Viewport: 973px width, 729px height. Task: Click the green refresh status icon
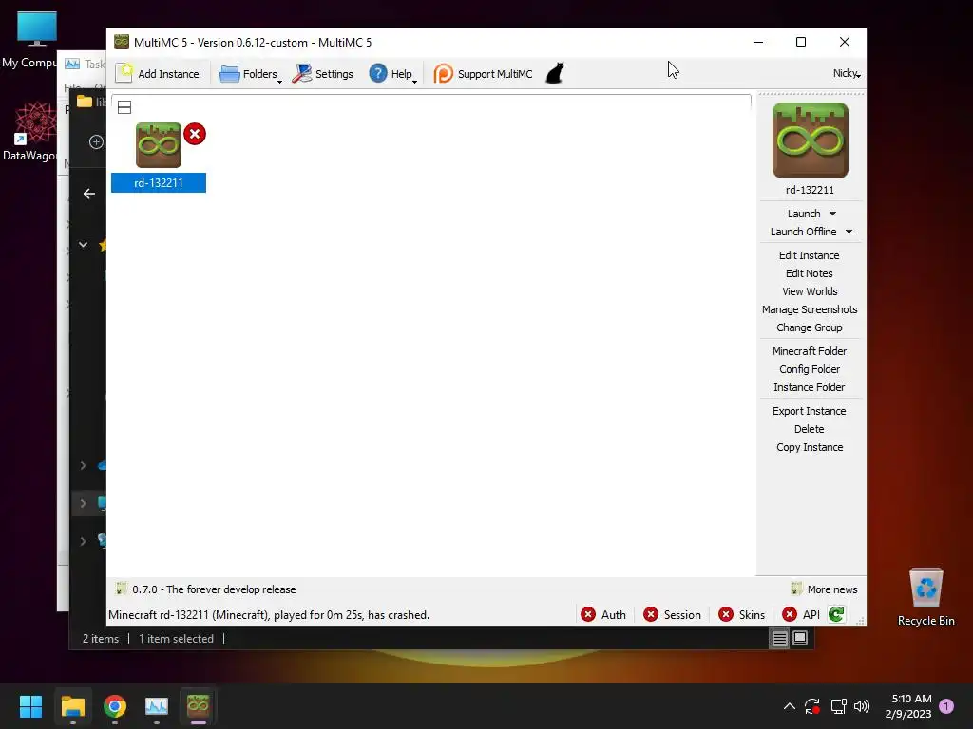836,614
